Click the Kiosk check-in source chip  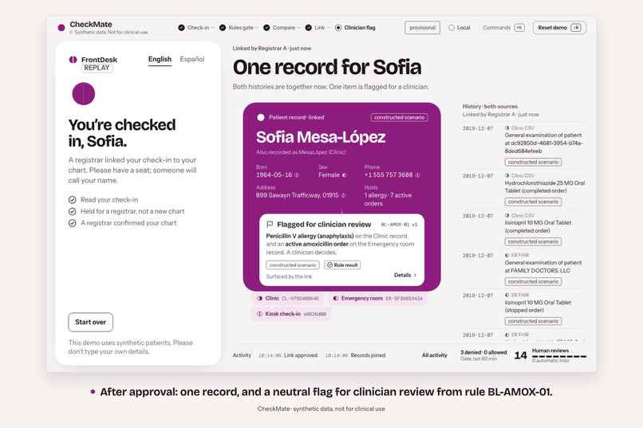pyautogui.click(x=291, y=314)
